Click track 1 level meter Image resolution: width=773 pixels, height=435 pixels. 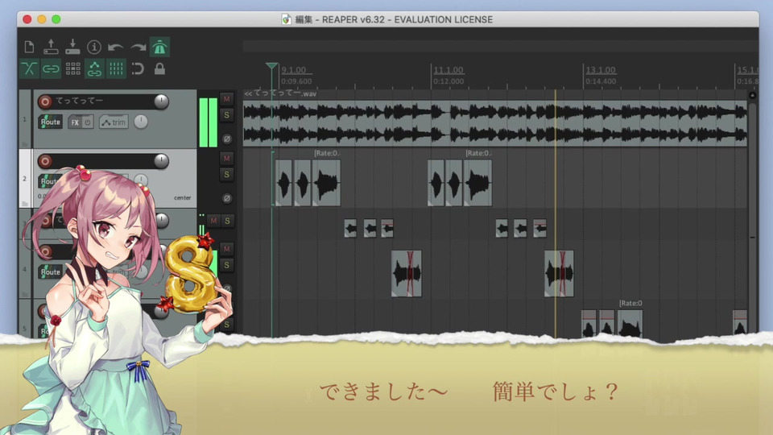pyautogui.click(x=208, y=122)
